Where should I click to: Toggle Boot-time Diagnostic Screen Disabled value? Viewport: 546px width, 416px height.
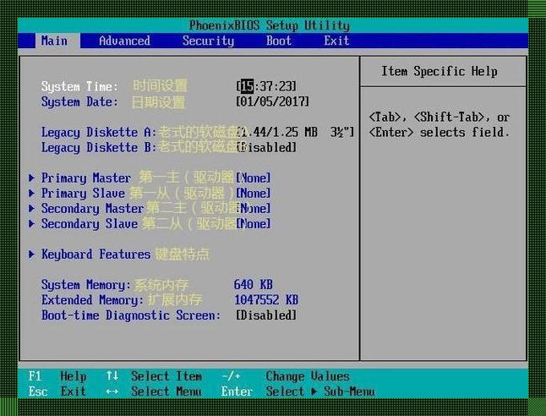[x=266, y=315]
